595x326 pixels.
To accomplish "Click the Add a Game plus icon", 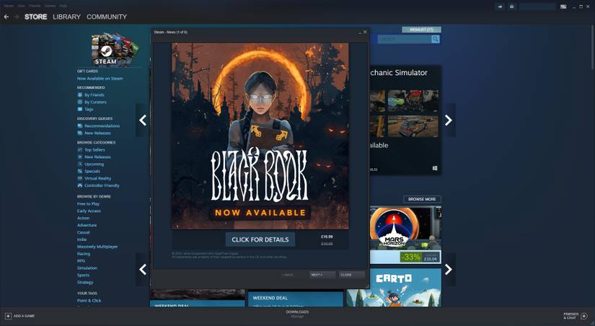I will pyautogui.click(x=9, y=316).
